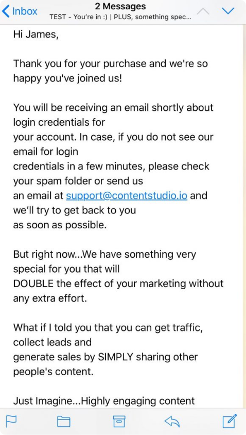This screenshot has height=435, width=246.
Task: Tap the "Hi James," greeting text
Action: 36,35
